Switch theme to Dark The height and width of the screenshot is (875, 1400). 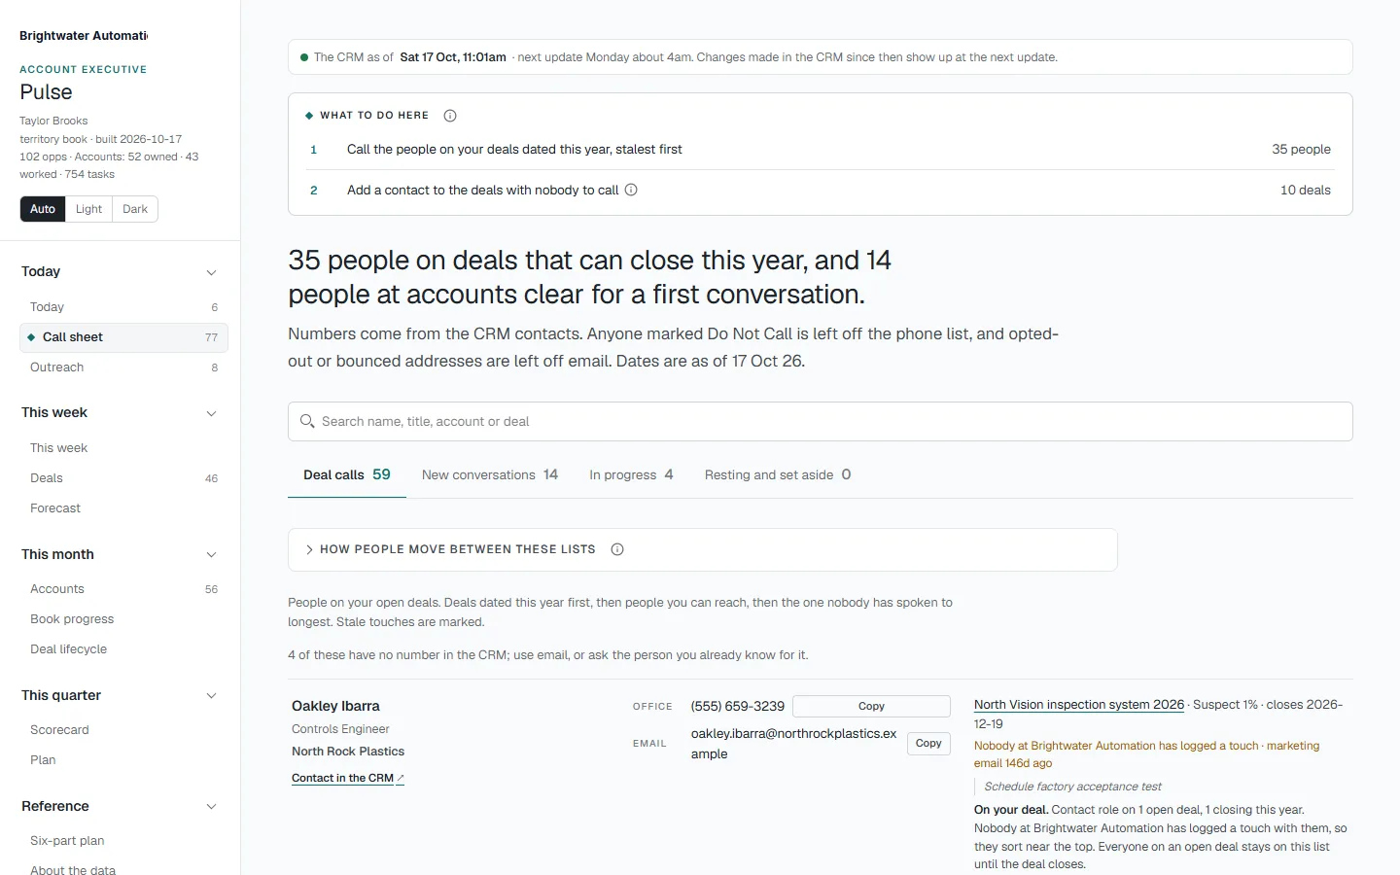pyautogui.click(x=135, y=209)
